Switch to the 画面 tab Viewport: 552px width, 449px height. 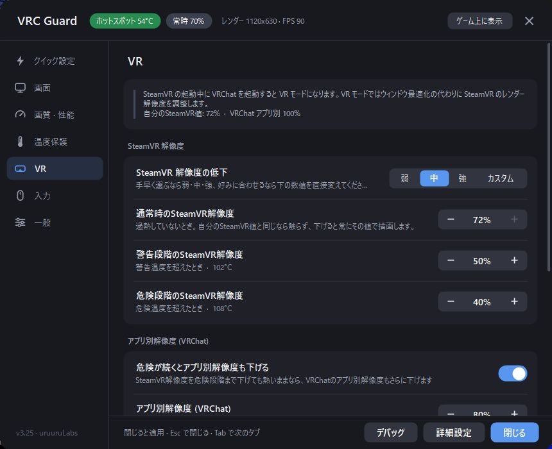[55, 88]
